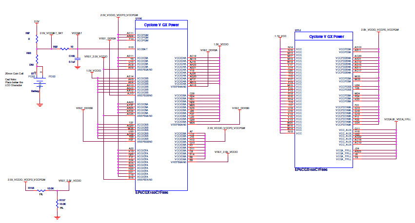The image size is (415, 223).
Task: Click the 2.5V_VCCBAT_SKT net label
Action: coord(50,32)
